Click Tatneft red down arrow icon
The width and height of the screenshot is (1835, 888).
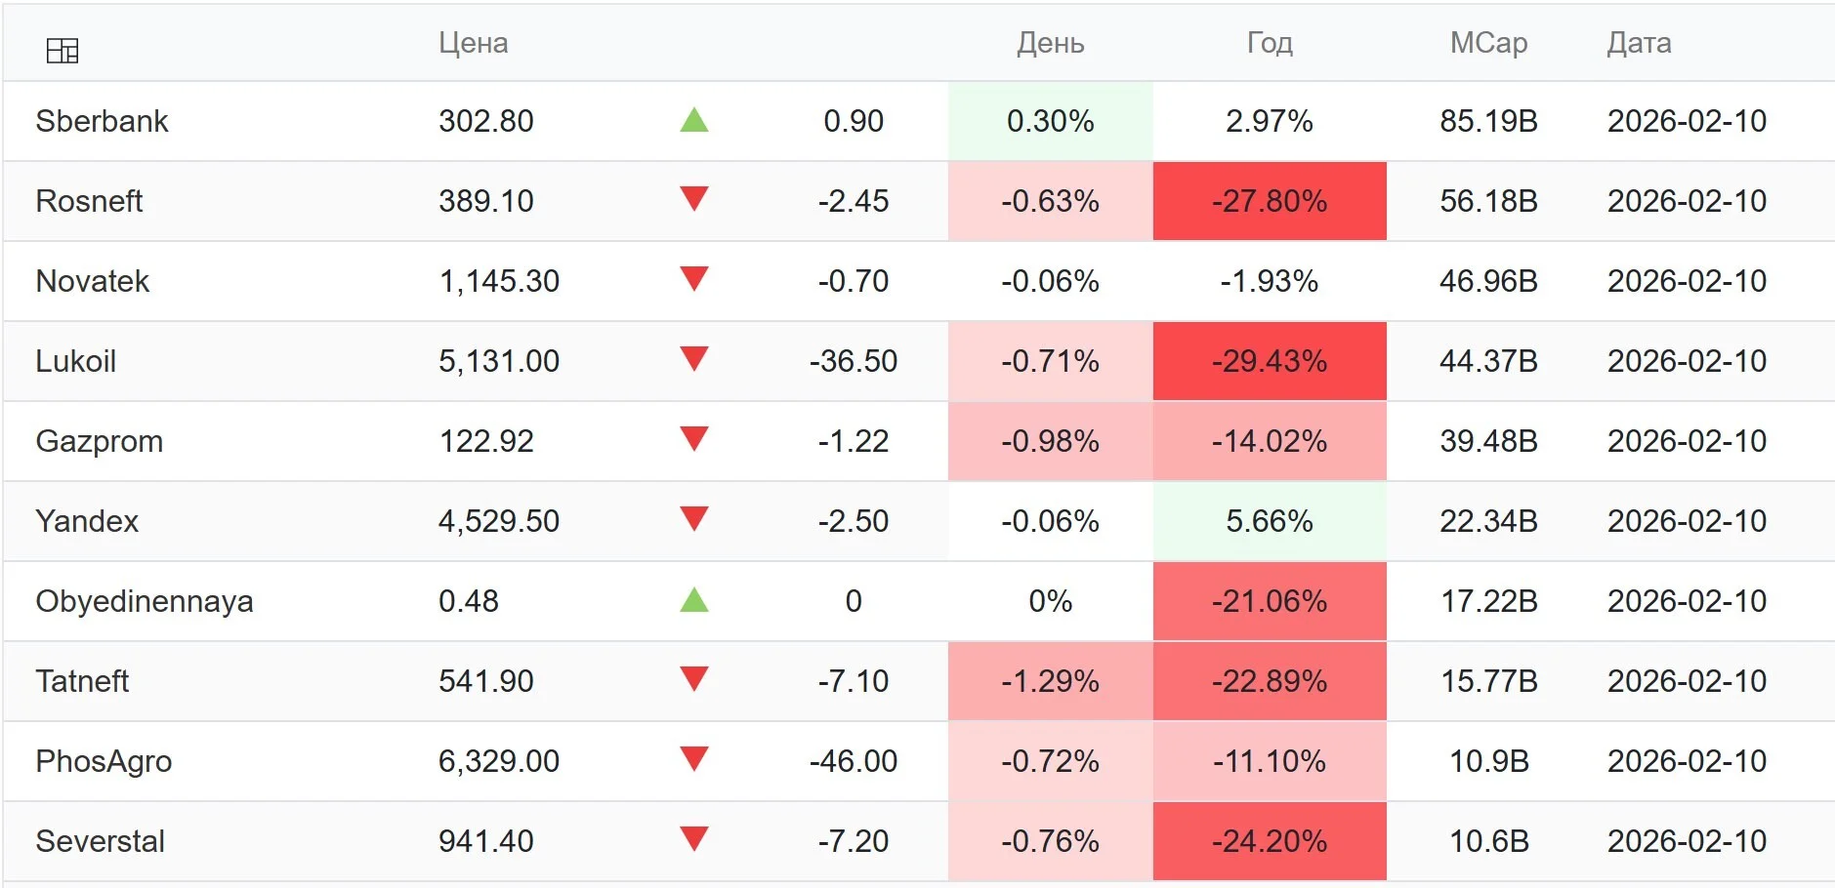tap(694, 679)
